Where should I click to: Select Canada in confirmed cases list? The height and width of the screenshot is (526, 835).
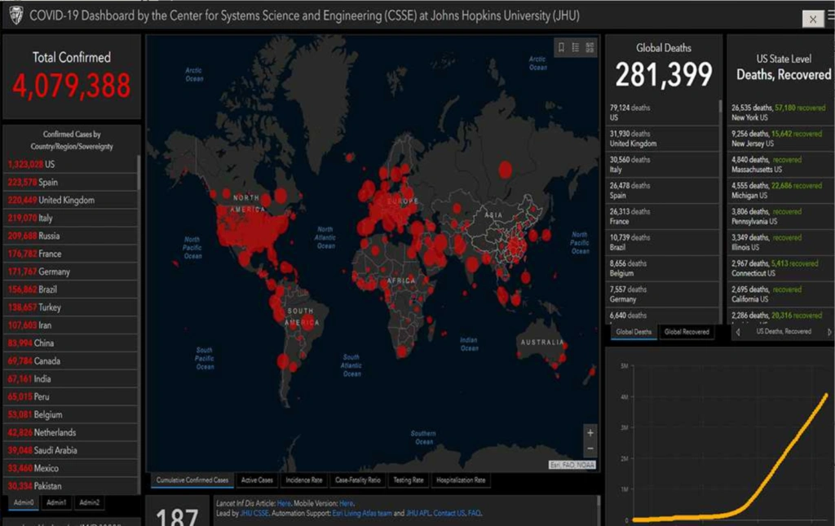(70, 361)
